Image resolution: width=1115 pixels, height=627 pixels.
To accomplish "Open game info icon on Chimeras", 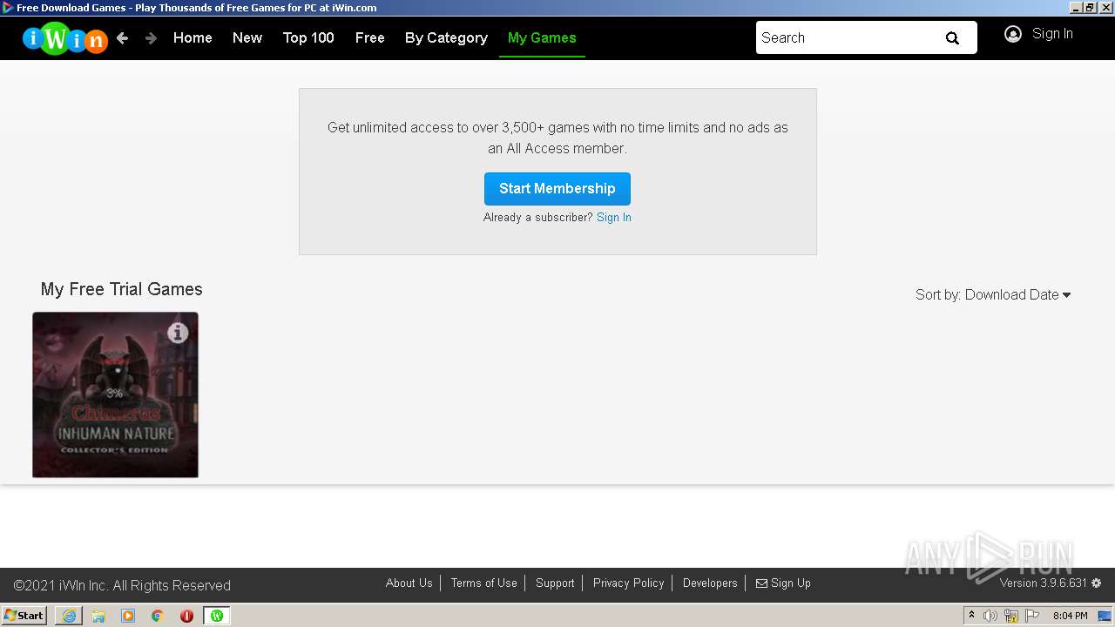I will 178,333.
